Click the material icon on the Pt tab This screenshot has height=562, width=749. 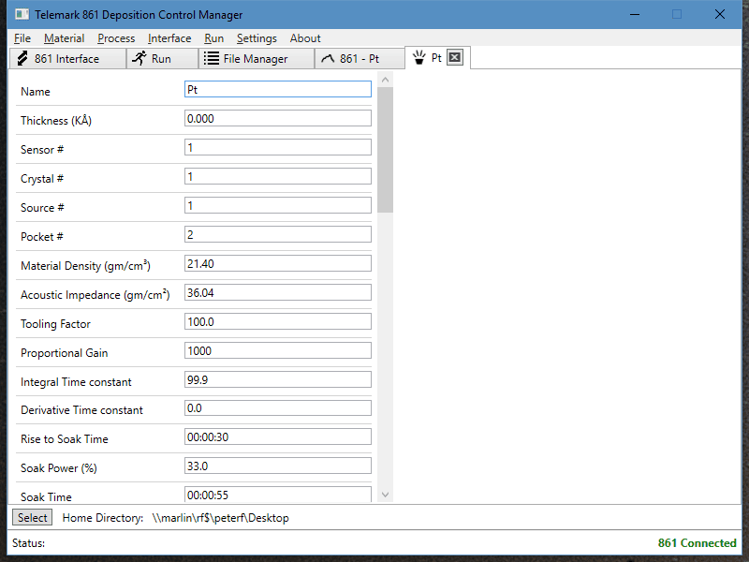pyautogui.click(x=419, y=58)
